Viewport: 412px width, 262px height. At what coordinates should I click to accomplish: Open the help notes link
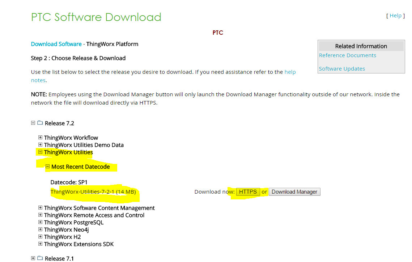pyautogui.click(x=290, y=72)
